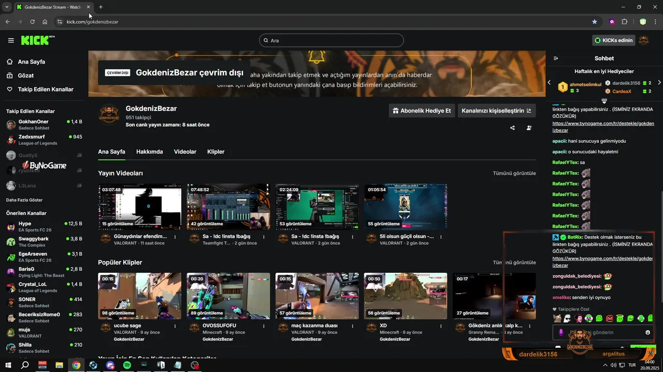The image size is (663, 372).
Task: Open Windows Start menu
Action: point(8,365)
